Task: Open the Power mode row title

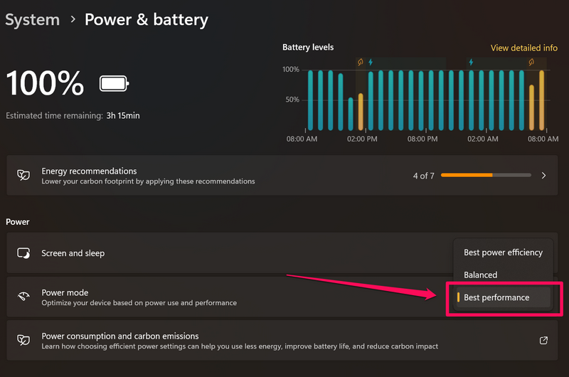Action: (65, 292)
